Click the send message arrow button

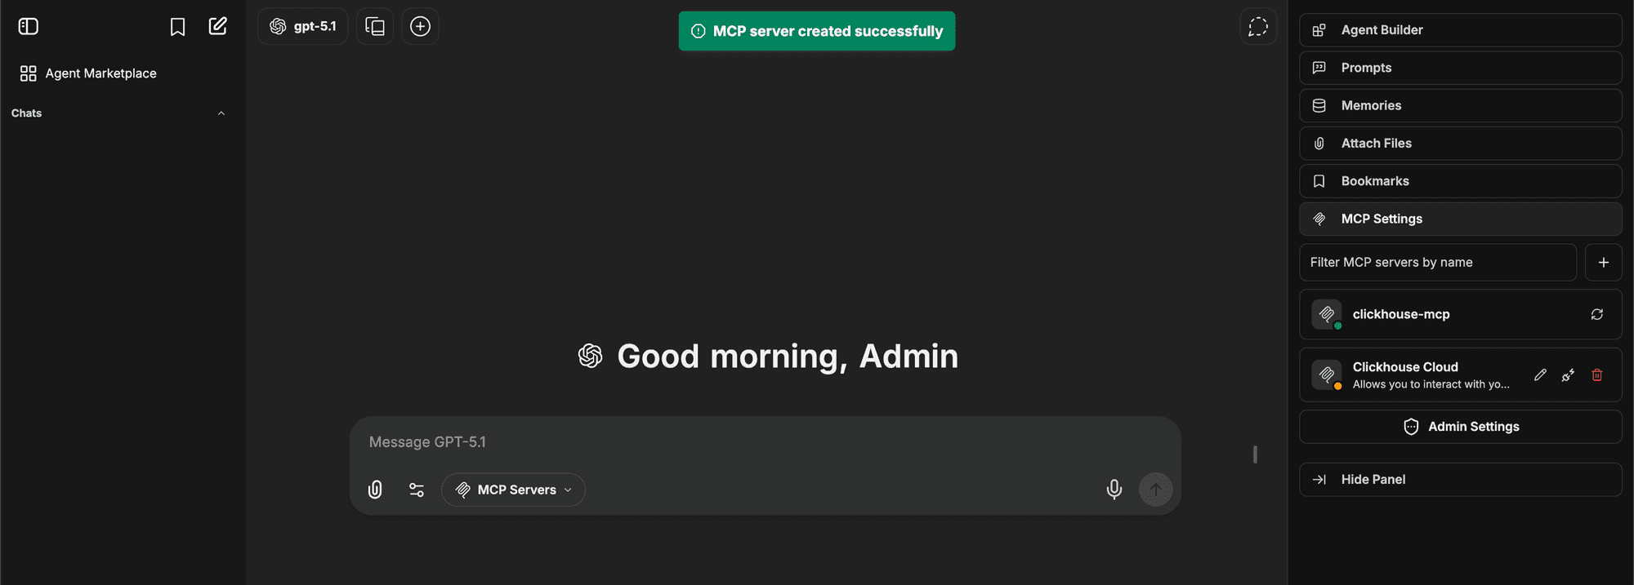click(1155, 490)
